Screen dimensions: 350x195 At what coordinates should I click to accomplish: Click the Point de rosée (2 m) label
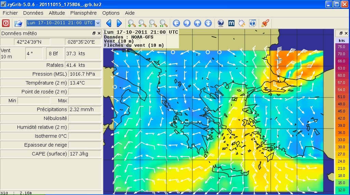tap(44, 92)
